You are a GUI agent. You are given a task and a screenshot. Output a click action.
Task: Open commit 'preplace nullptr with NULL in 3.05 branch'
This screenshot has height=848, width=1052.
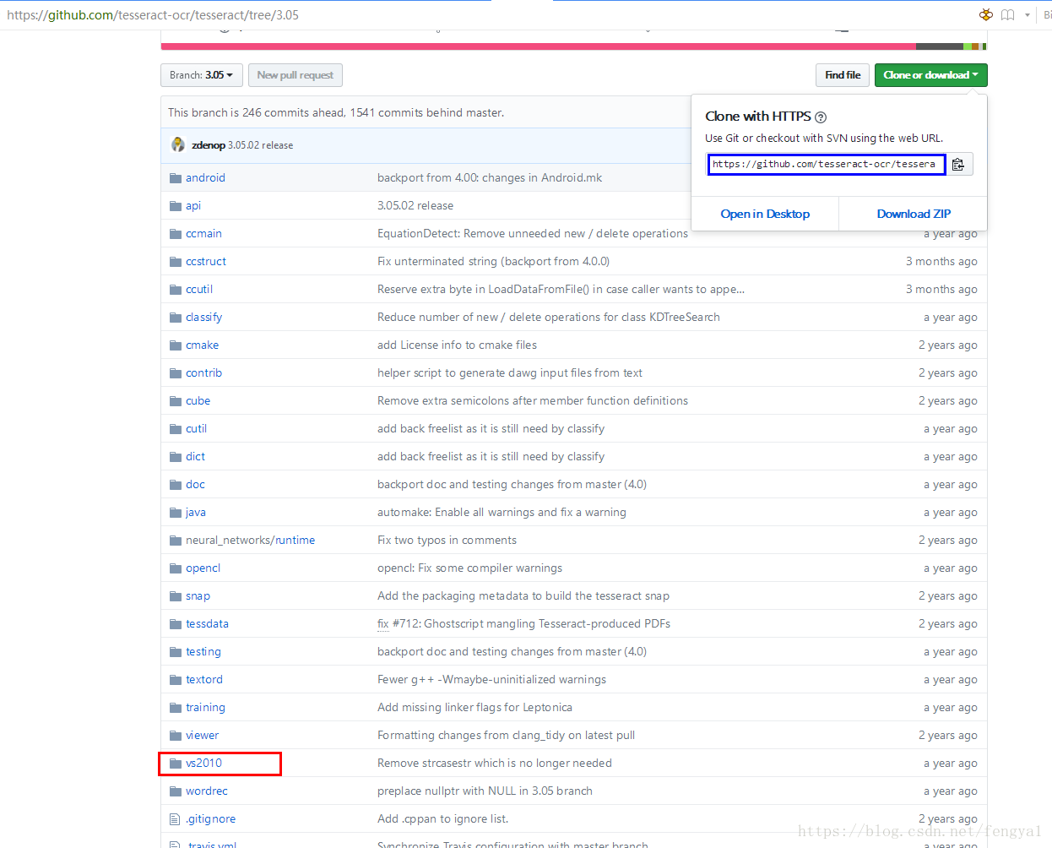click(485, 791)
